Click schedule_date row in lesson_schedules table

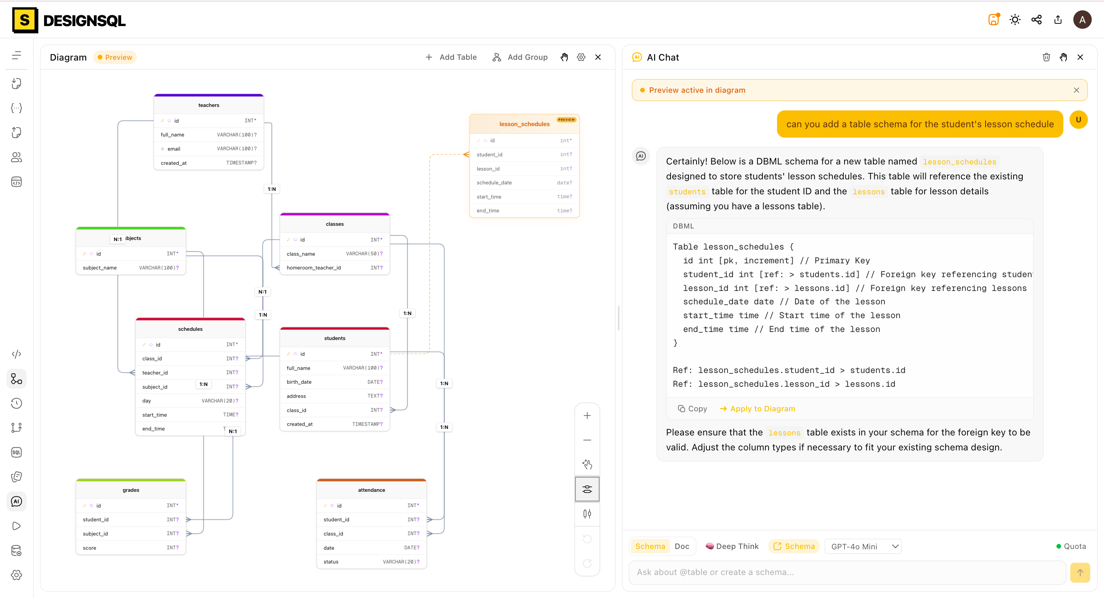524,182
